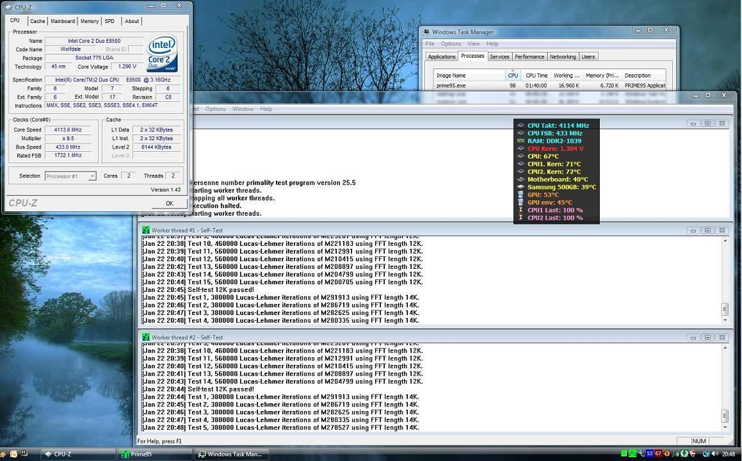This screenshot has width=742, height=461.
Task: Click the green circular arrows tray icon
Action: [x=684, y=453]
